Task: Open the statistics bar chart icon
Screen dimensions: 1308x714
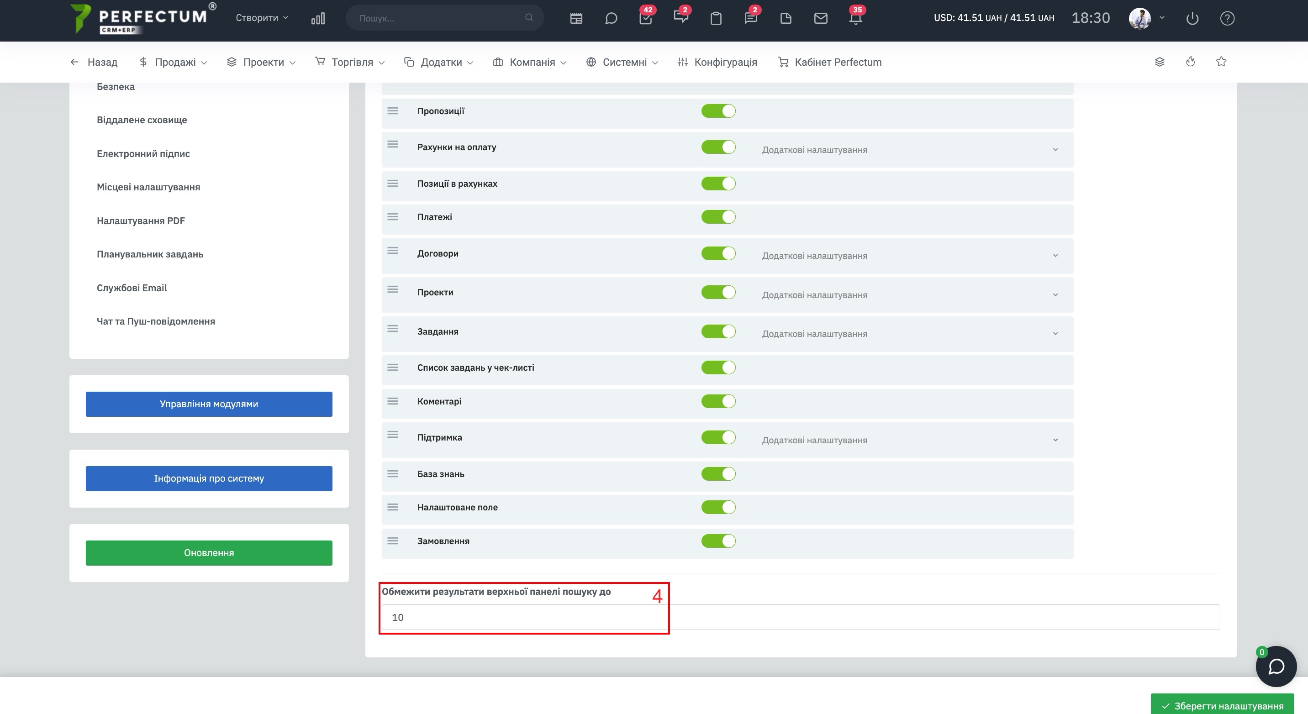Action: [318, 19]
